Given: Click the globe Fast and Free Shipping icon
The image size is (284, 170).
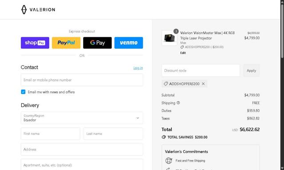Looking at the screenshot, I should (168, 161).
